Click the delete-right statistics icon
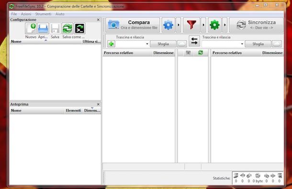 point(280,176)
